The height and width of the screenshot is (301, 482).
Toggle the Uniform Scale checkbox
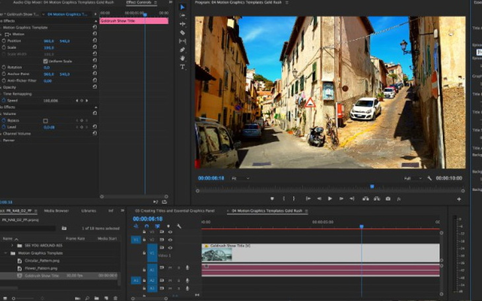coord(46,61)
